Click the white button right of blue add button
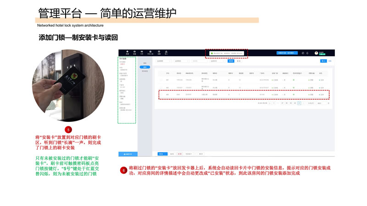Screen dimensions: 367x206 click(172, 154)
